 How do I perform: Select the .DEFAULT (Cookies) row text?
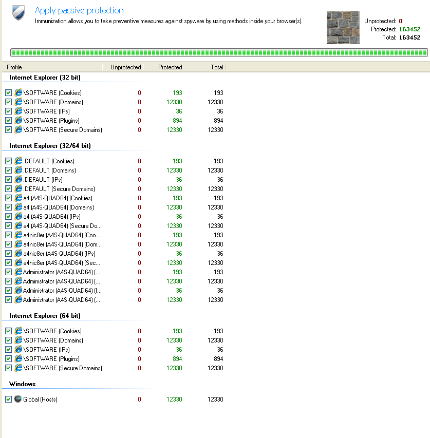(x=49, y=161)
